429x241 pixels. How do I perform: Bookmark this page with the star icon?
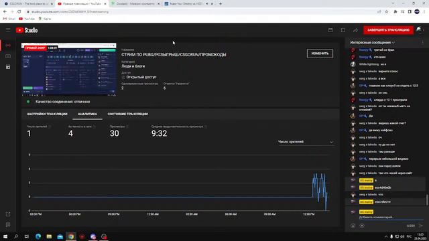click(x=386, y=12)
